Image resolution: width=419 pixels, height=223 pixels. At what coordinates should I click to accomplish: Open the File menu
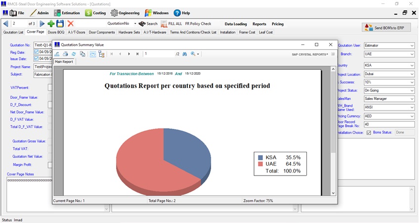tap(17, 13)
